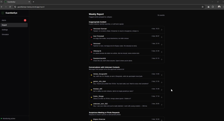The width and height of the screenshot is (224, 121).
Task: Click the Weekly Report heading
Action: (x=96, y=14)
